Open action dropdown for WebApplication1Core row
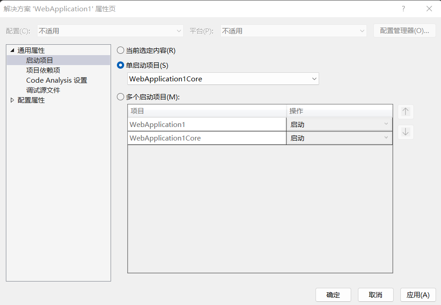The image size is (441, 305). (339, 138)
